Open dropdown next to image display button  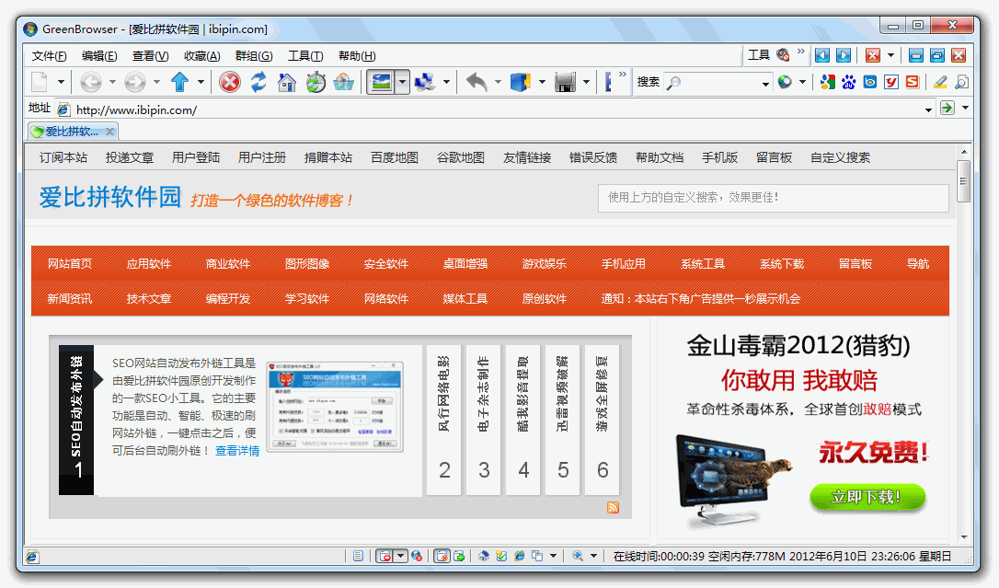click(x=402, y=82)
